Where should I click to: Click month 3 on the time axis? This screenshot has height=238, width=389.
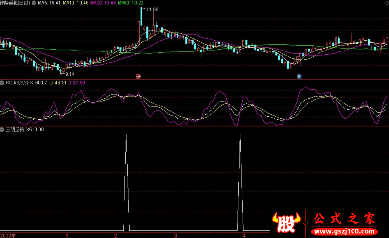176,235
